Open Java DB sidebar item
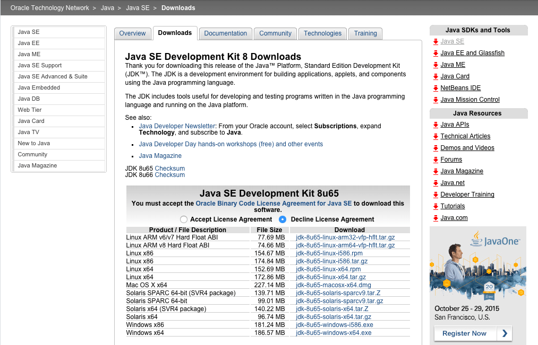Screen dimensions: 538x345 [x=59, y=99]
